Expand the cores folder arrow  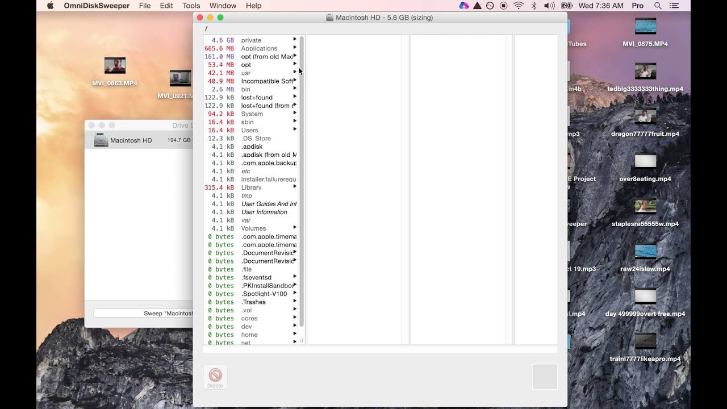(x=295, y=318)
